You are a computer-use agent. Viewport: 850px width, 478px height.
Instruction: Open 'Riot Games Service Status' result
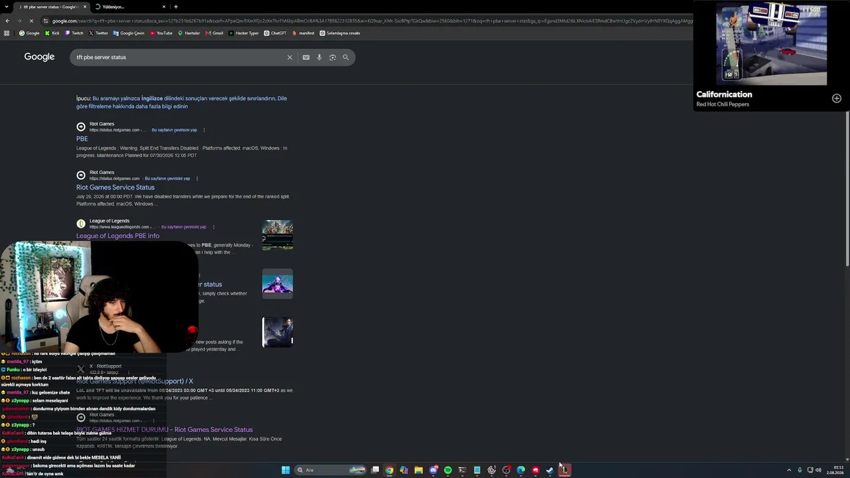tap(116, 187)
